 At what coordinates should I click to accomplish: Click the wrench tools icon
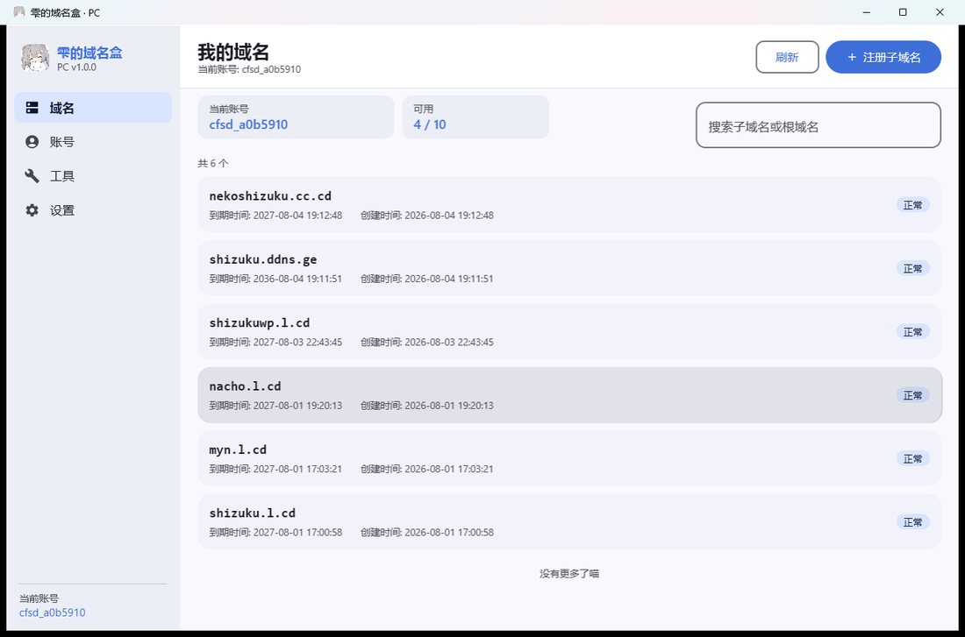click(x=32, y=176)
